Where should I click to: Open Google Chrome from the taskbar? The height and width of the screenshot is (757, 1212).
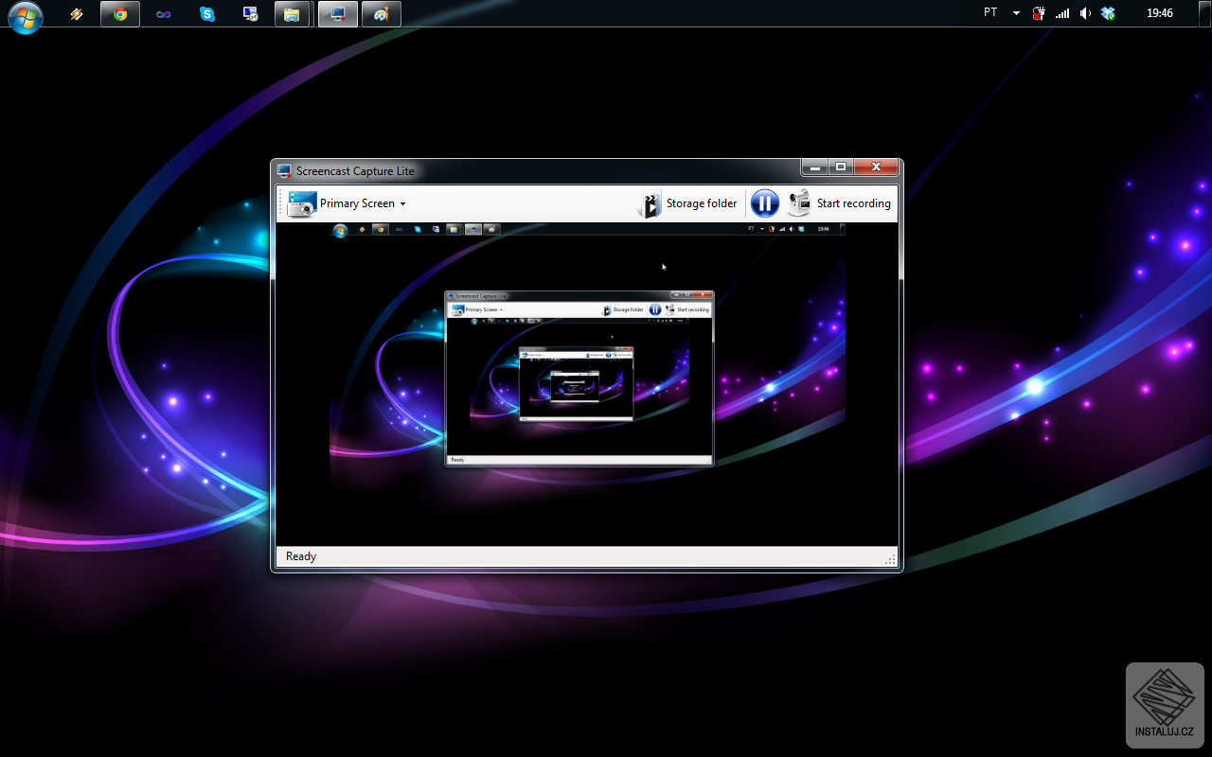pos(120,13)
